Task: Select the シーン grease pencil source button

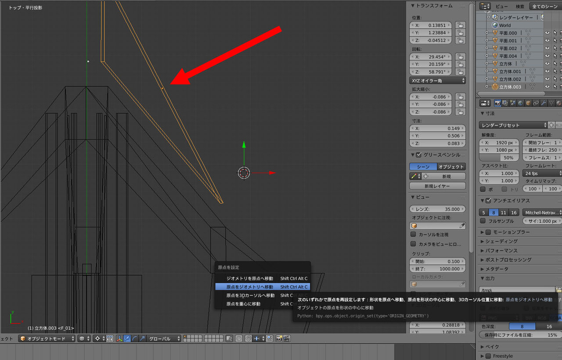Action: point(423,167)
